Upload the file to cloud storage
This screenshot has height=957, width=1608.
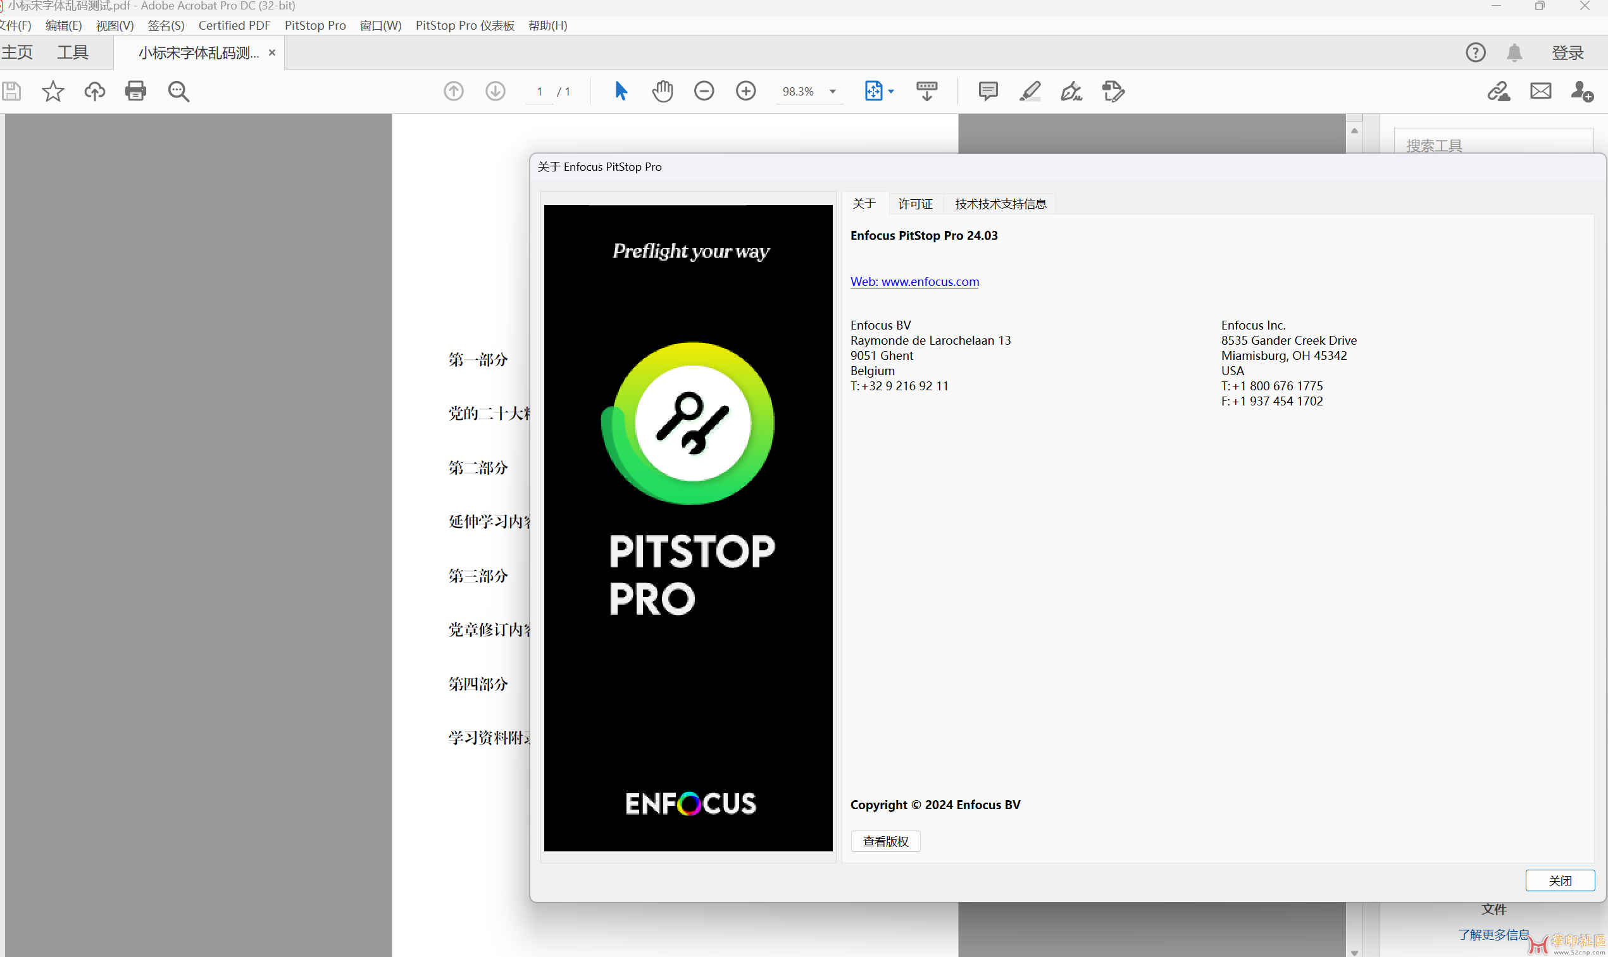click(94, 91)
